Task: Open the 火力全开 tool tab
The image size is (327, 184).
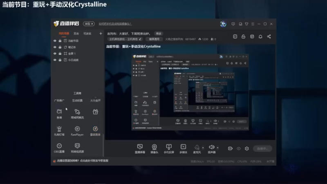Action: tap(95, 101)
